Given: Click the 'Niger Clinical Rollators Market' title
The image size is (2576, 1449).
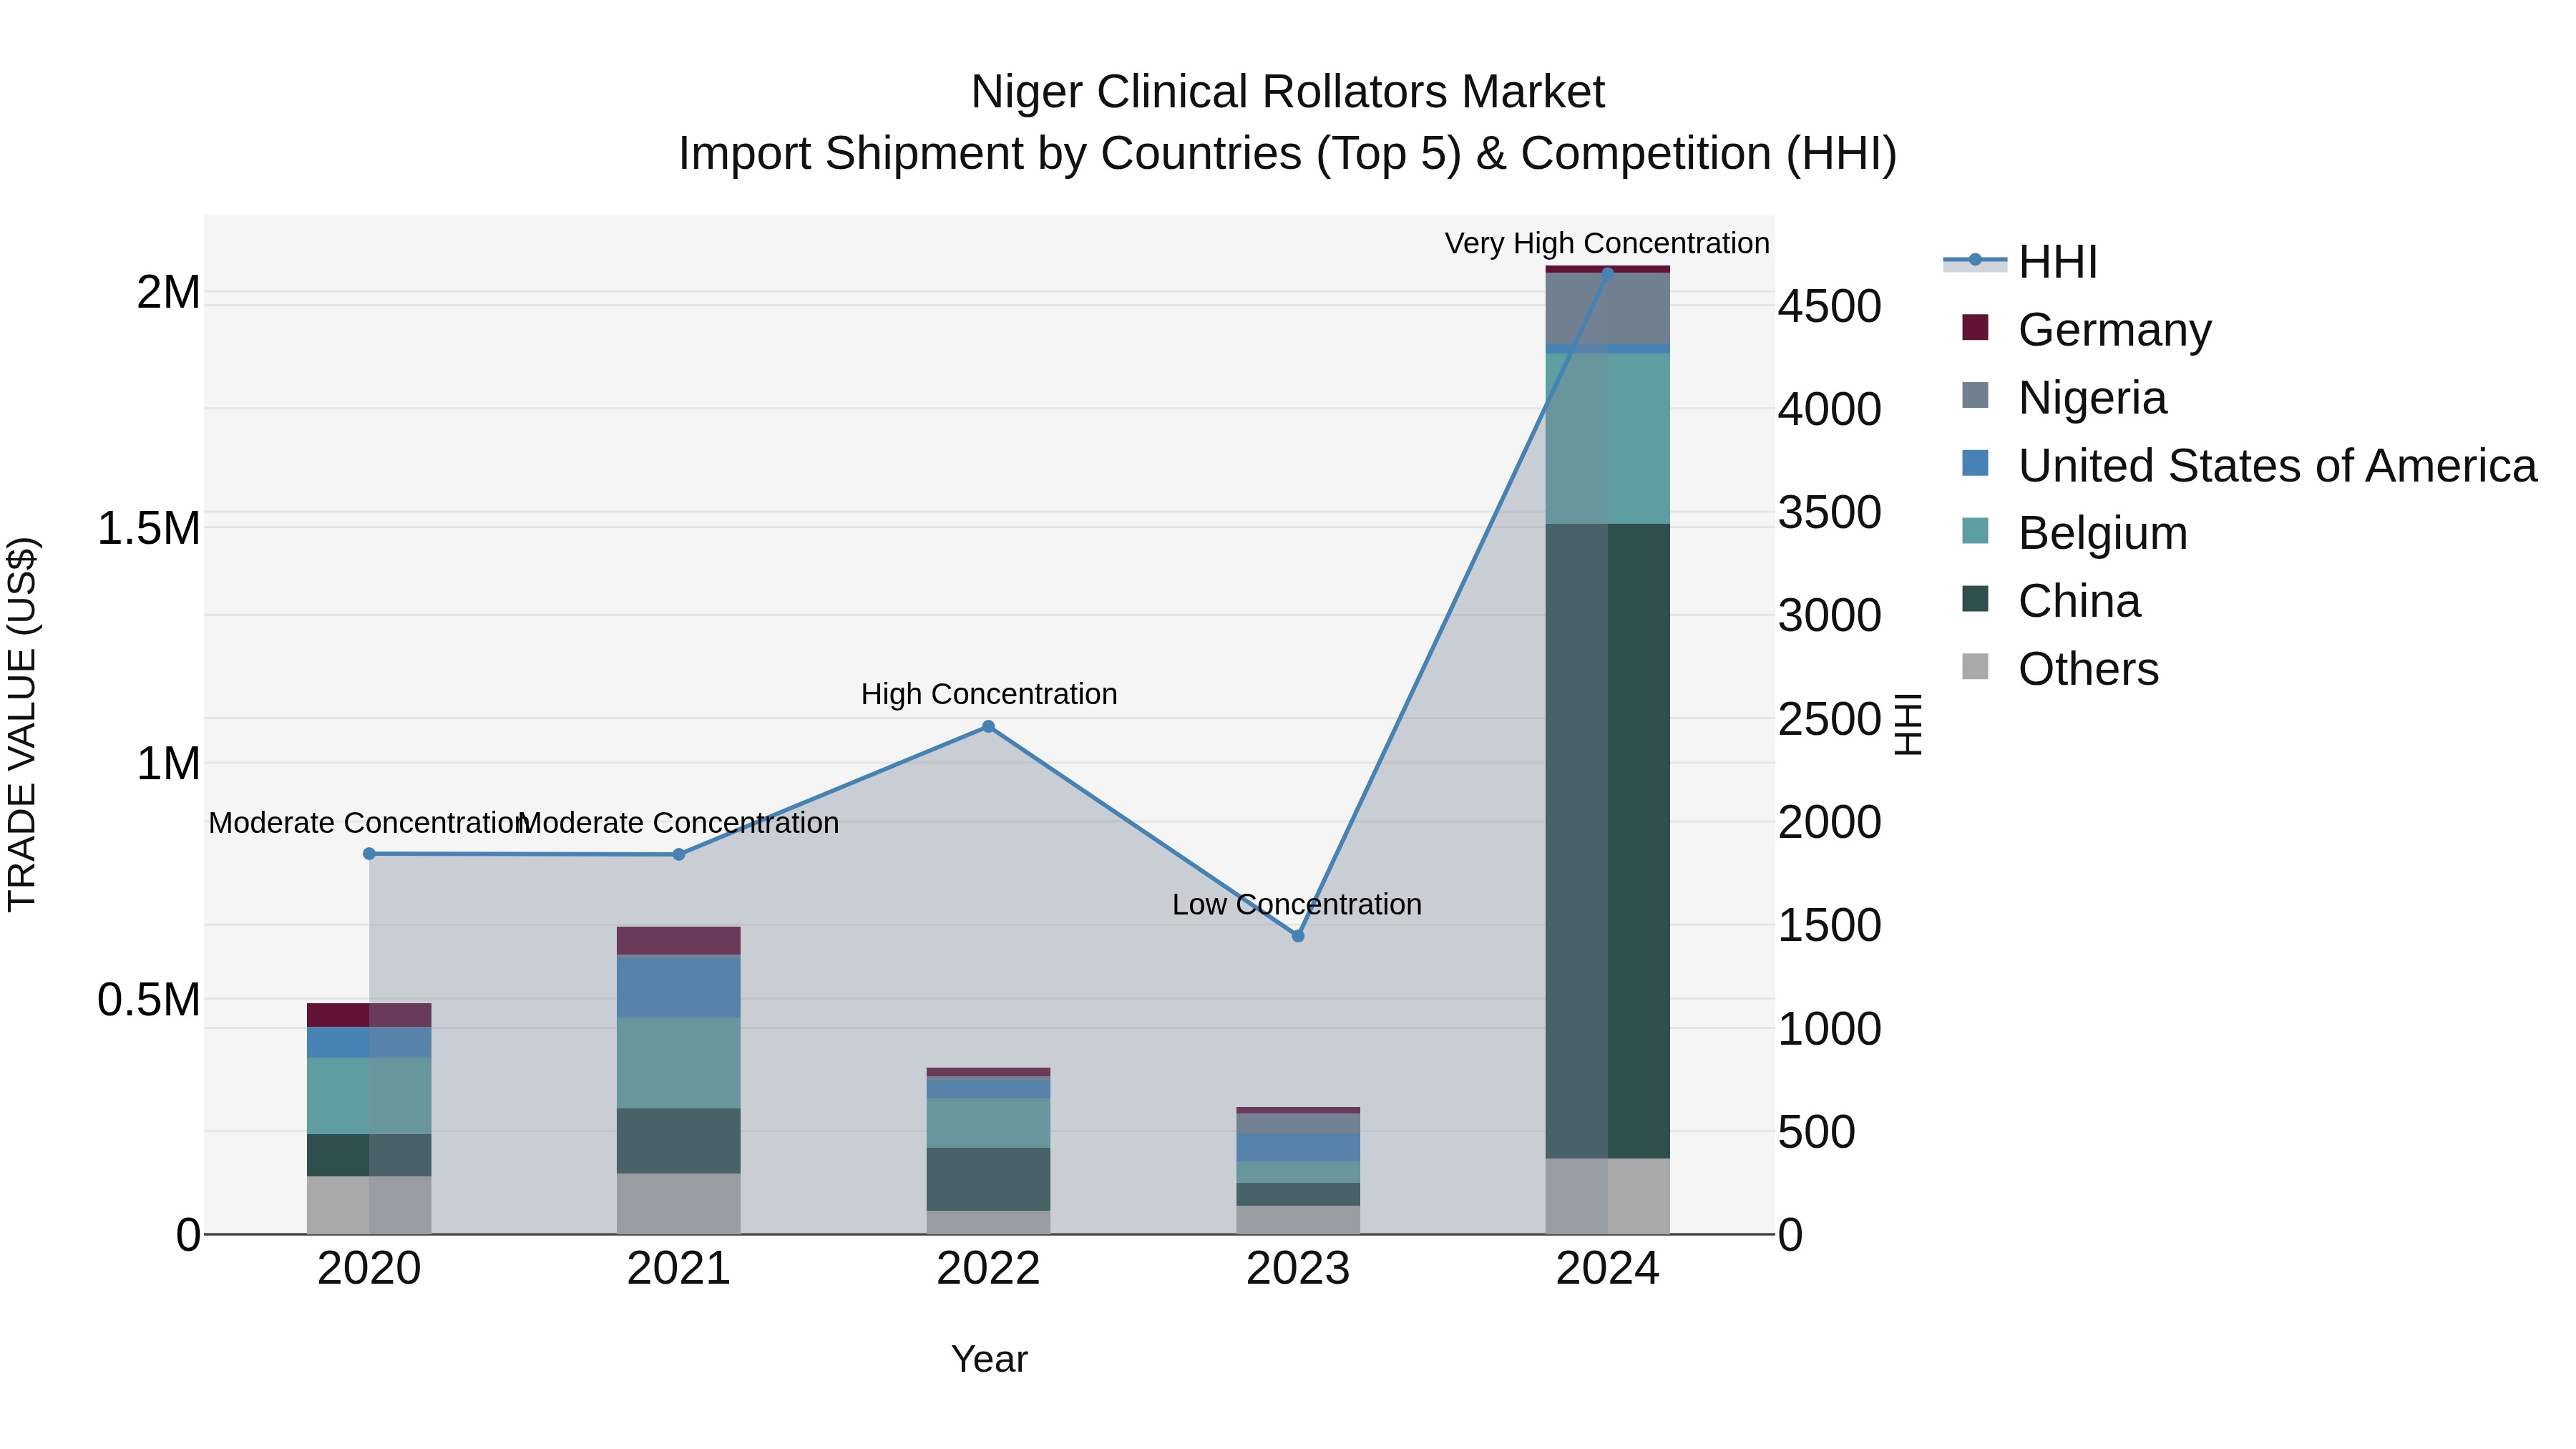Looking at the screenshot, I should point(1288,92).
